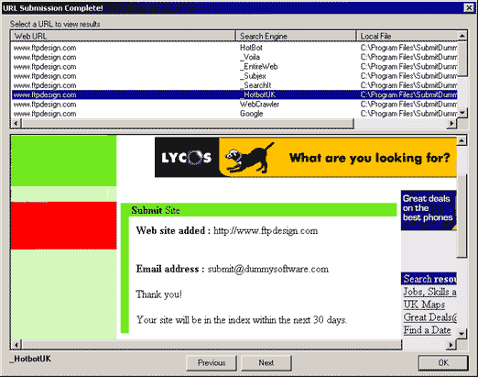Click left arrow of preview pane horizontal scrollbar
This screenshot has height=377, width=478.
tap(16, 345)
